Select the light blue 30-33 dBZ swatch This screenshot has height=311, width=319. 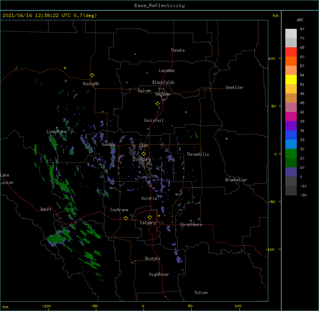point(291,144)
